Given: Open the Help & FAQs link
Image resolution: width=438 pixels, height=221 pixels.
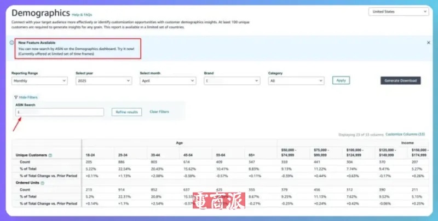Looking at the screenshot, I should (82, 15).
